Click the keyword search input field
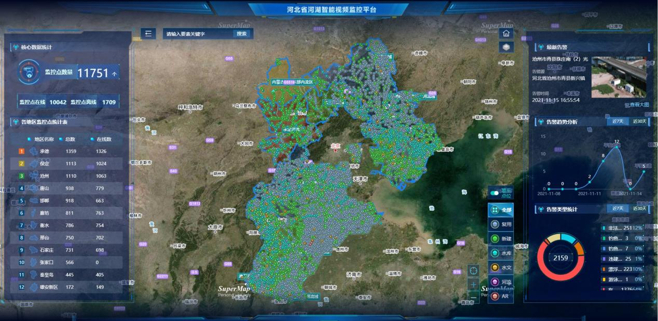Image resolution: width=658 pixels, height=321 pixels. 198,34
